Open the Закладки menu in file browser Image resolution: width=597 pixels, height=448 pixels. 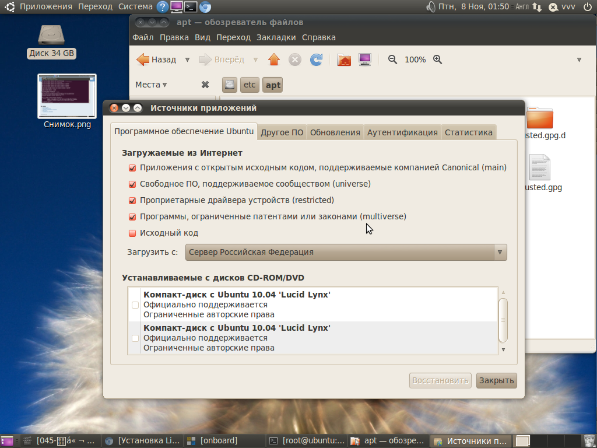276,37
